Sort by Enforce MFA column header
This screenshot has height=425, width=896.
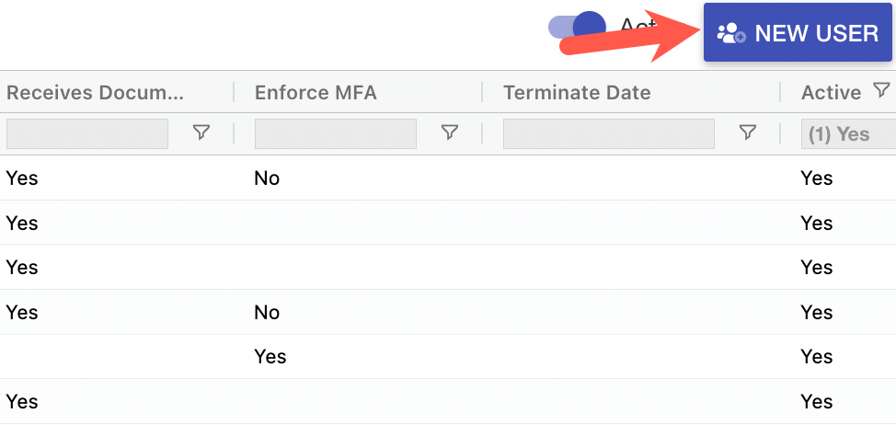(x=316, y=92)
